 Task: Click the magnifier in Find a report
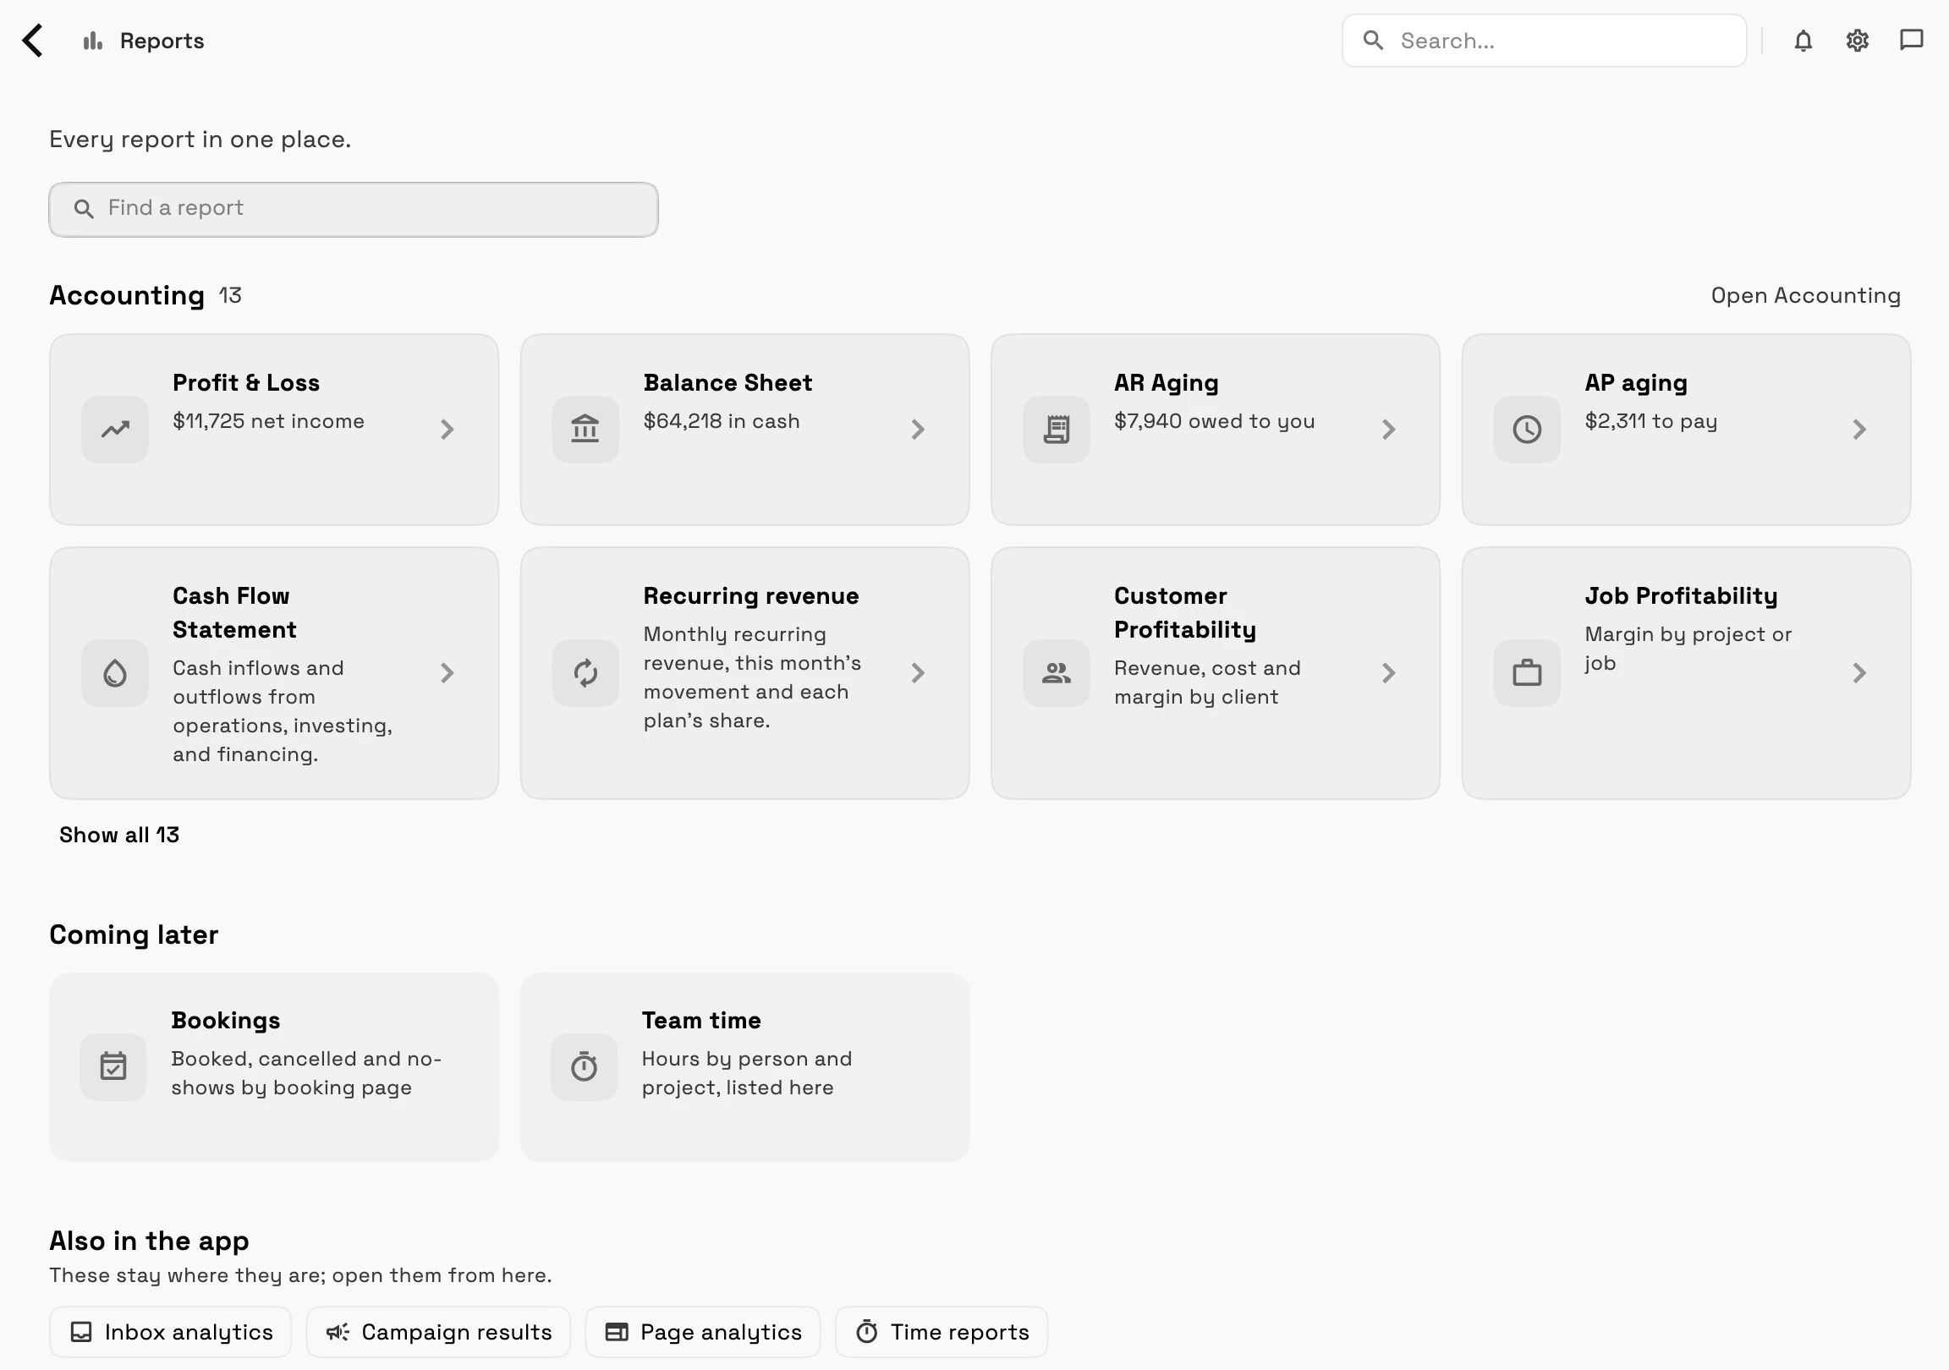(83, 209)
